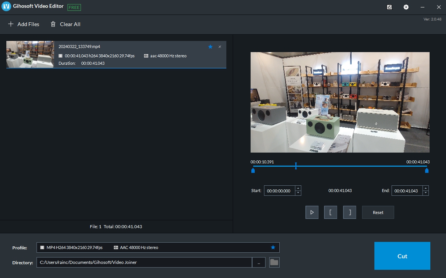446x278 pixels.
Task: Decrement the End time stepper down arrow
Action: pyautogui.click(x=425, y=193)
